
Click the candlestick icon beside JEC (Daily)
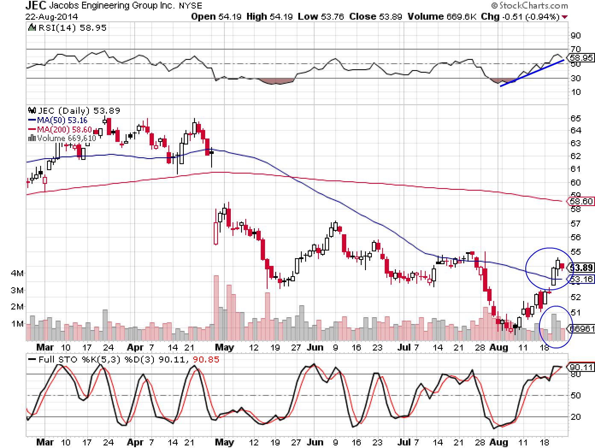pyautogui.click(x=32, y=110)
